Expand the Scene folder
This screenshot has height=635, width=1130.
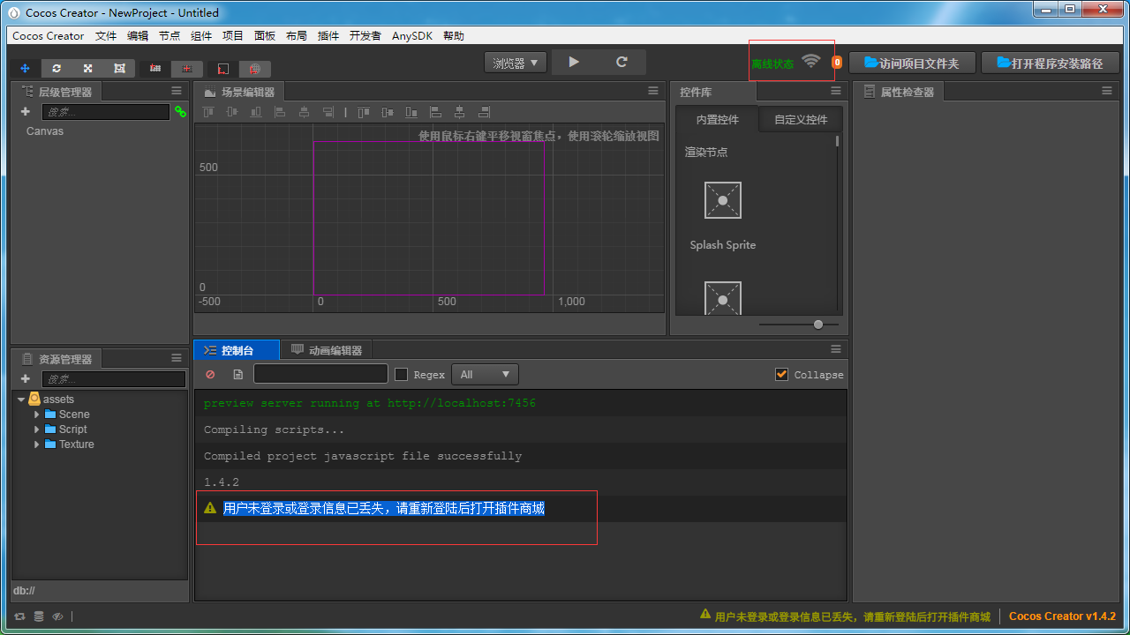[x=37, y=415]
